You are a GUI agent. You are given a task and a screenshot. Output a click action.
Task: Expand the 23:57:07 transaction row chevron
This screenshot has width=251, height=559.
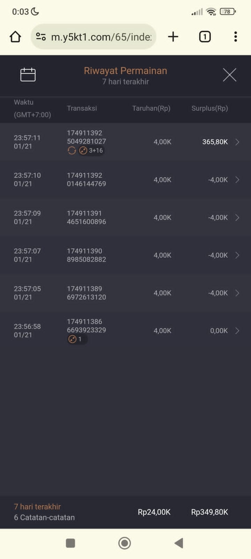pos(237,255)
